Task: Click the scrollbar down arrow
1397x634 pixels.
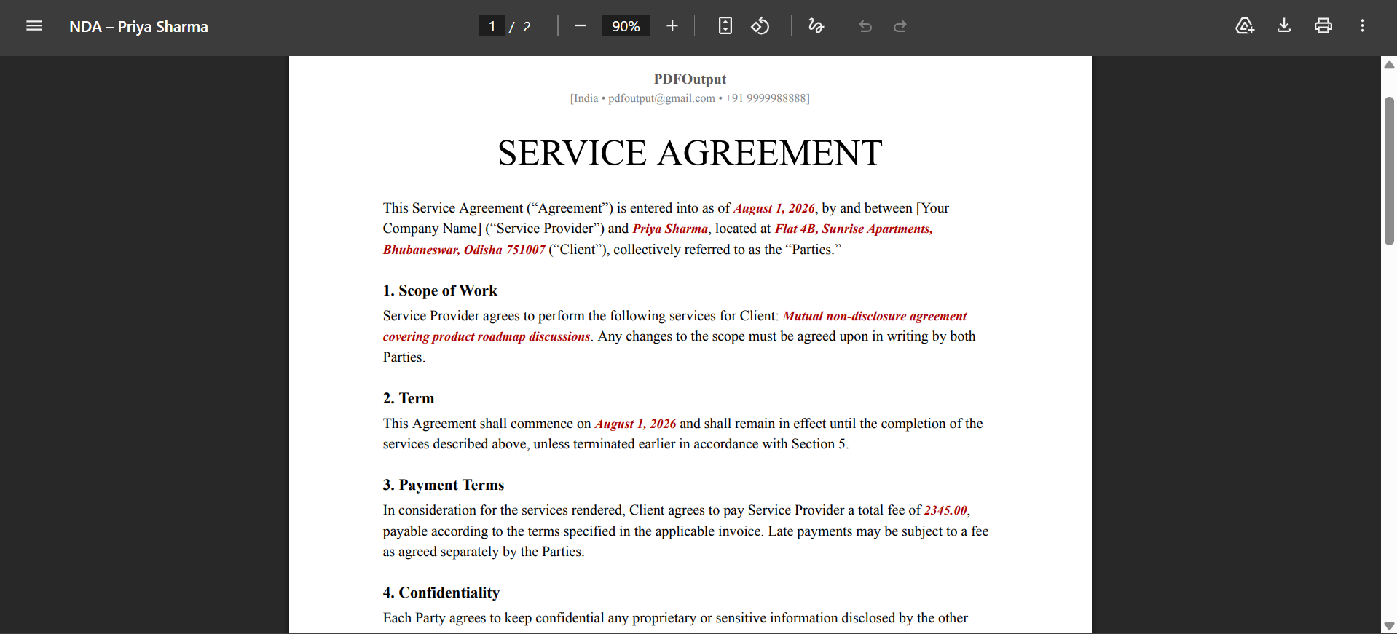Action: tap(1389, 626)
